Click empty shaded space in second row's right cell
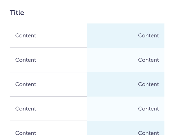This screenshot has height=135, width=173. tap(110, 60)
